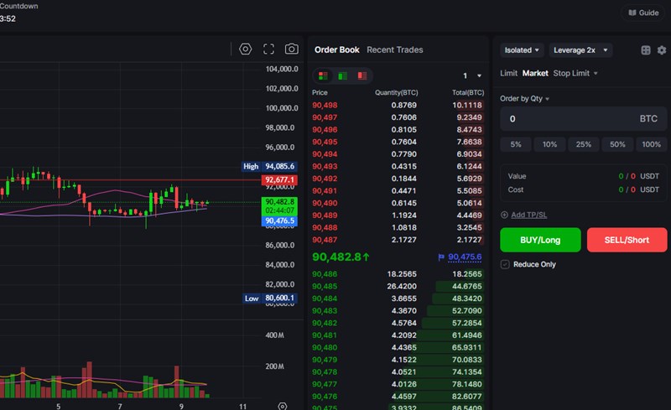Open the calculator grid icon
This screenshot has width=671, height=410.
pos(646,50)
